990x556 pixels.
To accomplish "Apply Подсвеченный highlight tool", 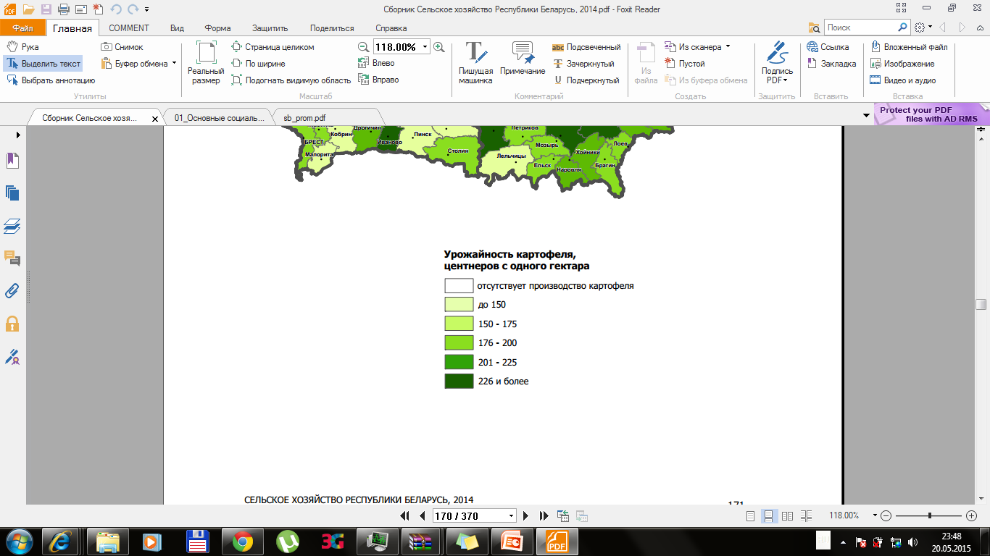I will (x=586, y=47).
